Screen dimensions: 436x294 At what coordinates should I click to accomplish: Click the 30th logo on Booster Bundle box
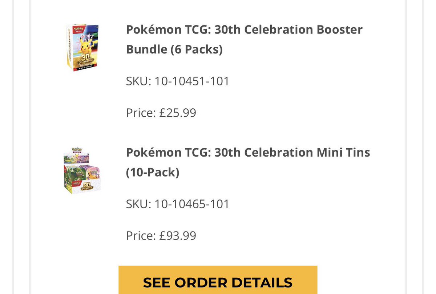pos(86,61)
